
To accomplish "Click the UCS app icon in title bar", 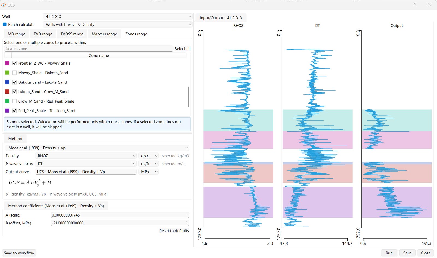I will tap(4, 5).
